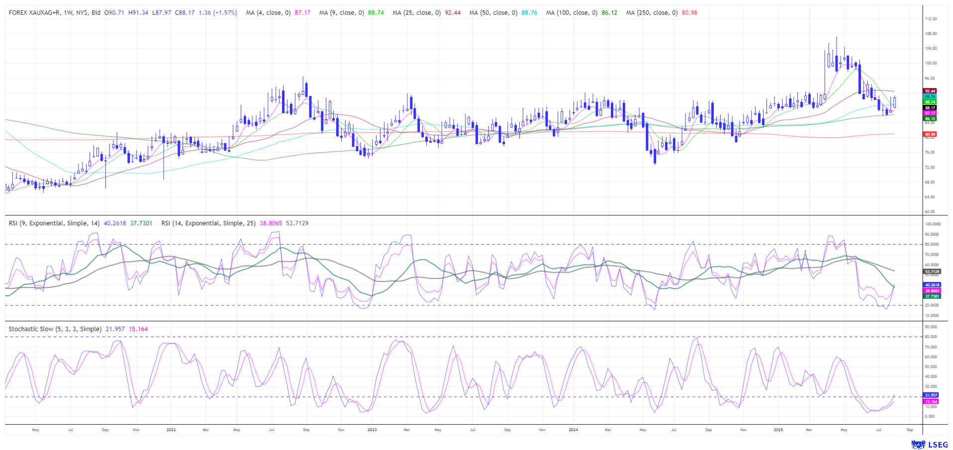Image resolution: width=953 pixels, height=450 pixels.
Task: Click the blue 21.957 stochastic value tag
Action: [931, 395]
